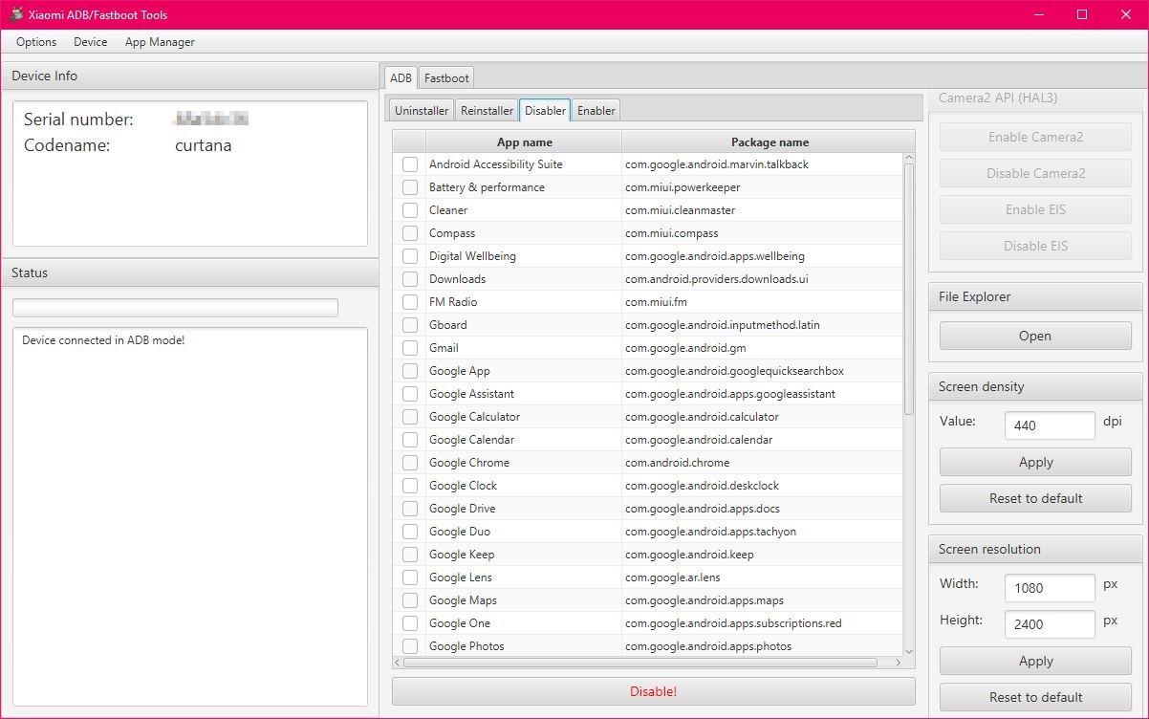The height and width of the screenshot is (719, 1149).
Task: Check the Android Accessibility Suite checkbox
Action: coord(410,164)
